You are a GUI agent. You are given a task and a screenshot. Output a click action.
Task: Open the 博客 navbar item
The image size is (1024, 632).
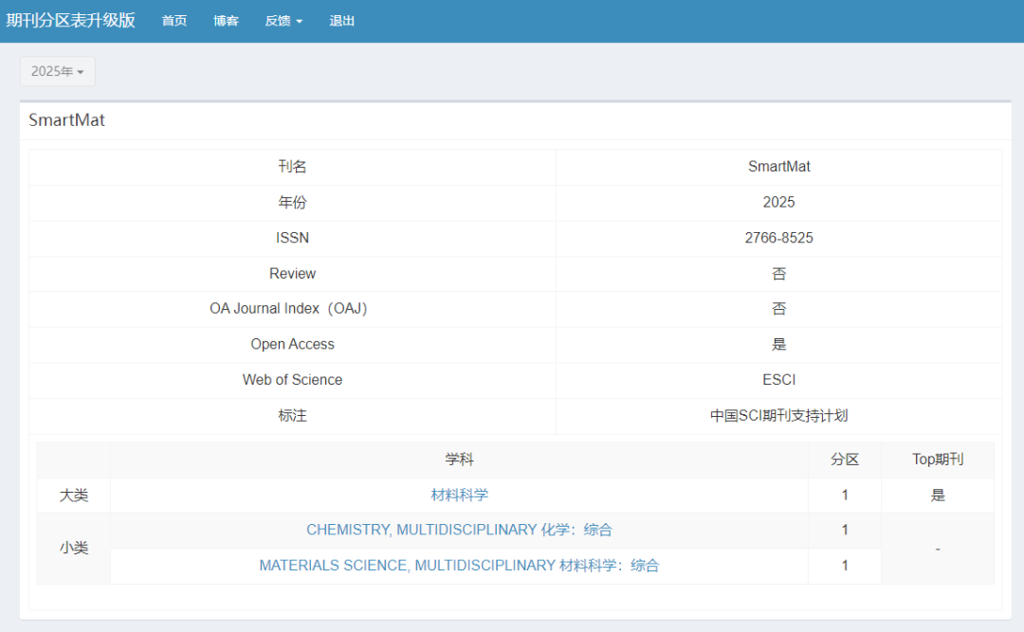pos(226,21)
